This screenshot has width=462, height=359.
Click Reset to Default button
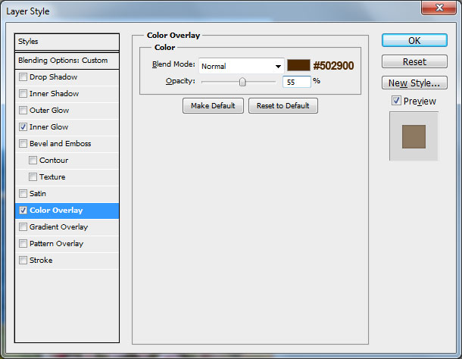[x=283, y=106]
